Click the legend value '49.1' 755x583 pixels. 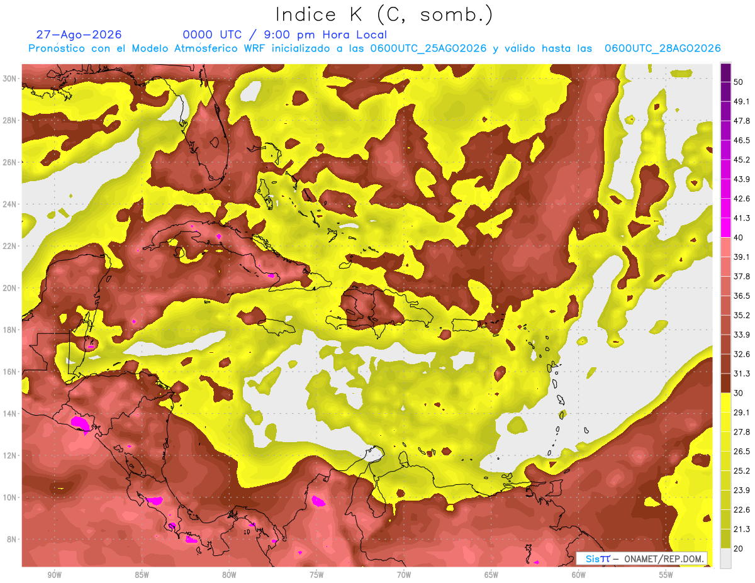(742, 101)
